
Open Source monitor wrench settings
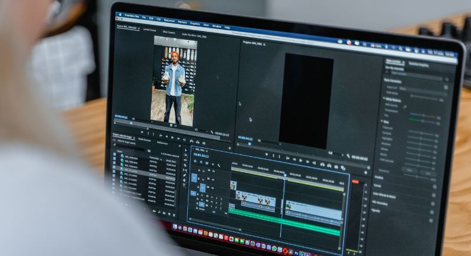(212, 132)
